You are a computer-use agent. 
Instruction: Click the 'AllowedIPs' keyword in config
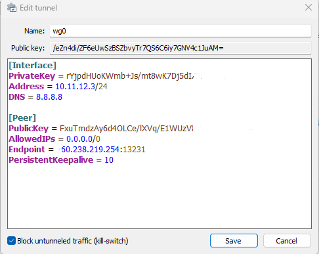pos(32,139)
